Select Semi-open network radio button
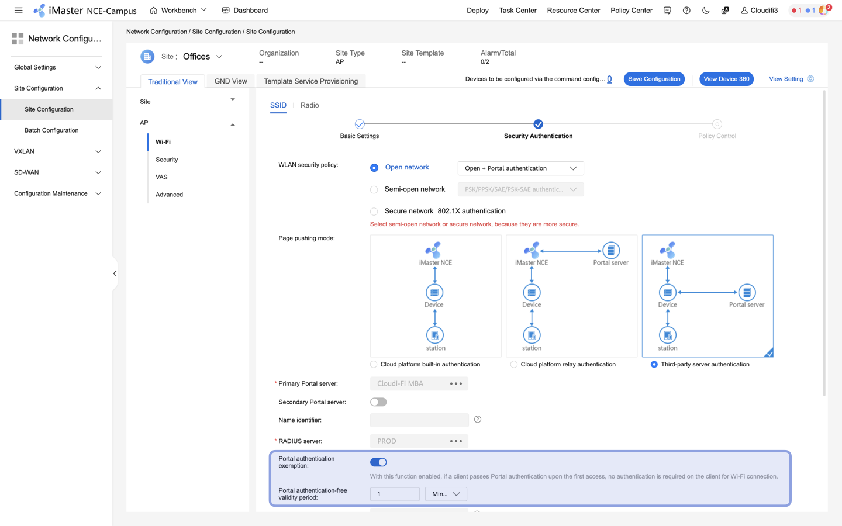This screenshot has width=842, height=526. (x=374, y=189)
